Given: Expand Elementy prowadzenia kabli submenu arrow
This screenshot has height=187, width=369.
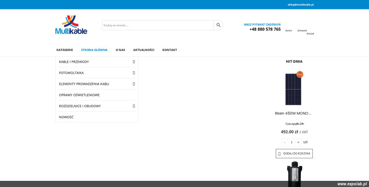Looking at the screenshot, I should [134, 84].
